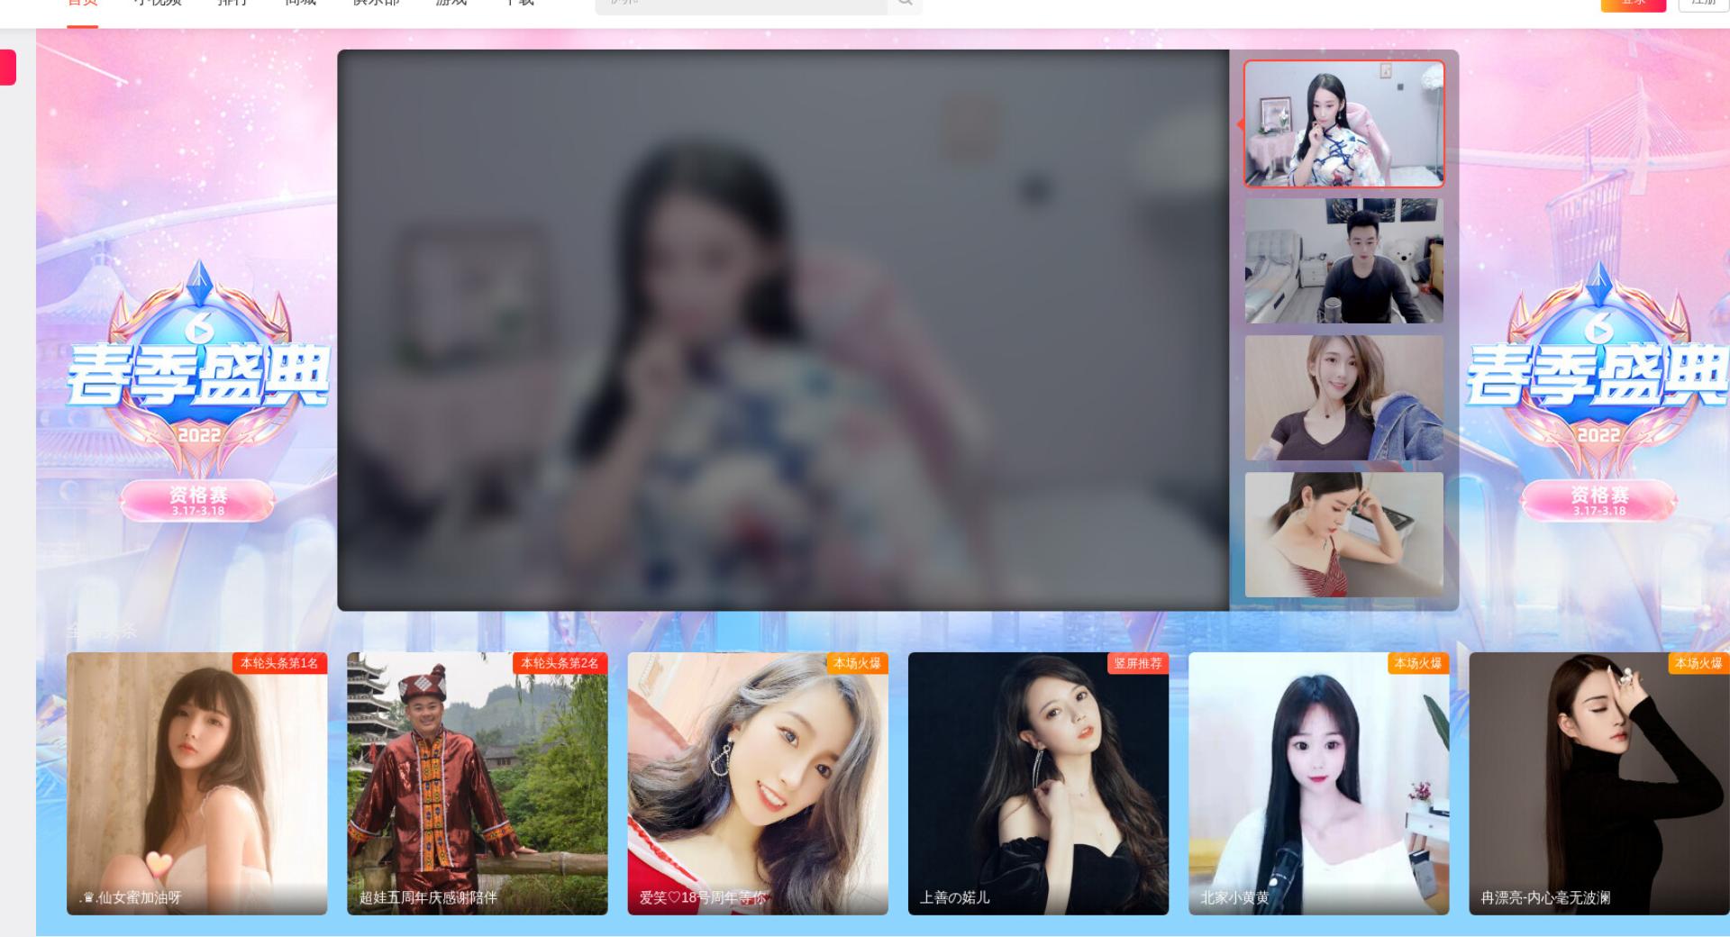This screenshot has width=1730, height=937.
Task: Open the main blurred live stream player
Action: pyautogui.click(x=783, y=330)
